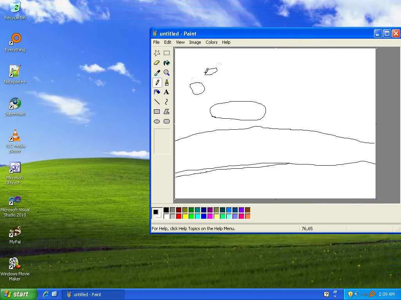The width and height of the screenshot is (401, 300).
Task: Select the Magnifier tool
Action: (167, 73)
